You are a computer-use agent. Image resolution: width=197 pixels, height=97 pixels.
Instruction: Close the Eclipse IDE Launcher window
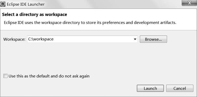189,3
